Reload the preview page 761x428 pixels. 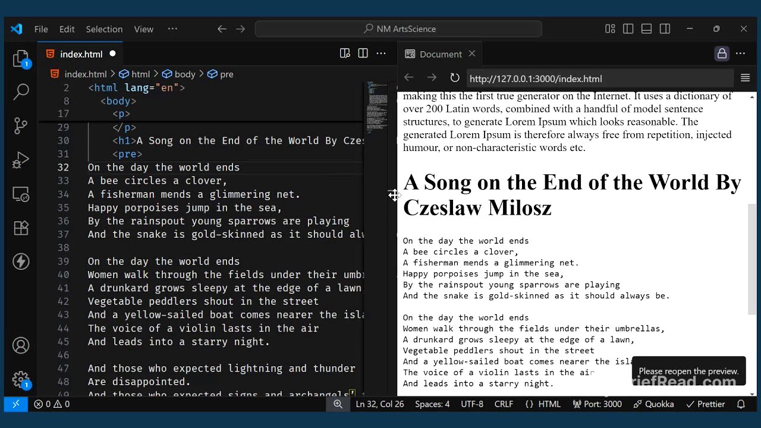click(x=455, y=78)
